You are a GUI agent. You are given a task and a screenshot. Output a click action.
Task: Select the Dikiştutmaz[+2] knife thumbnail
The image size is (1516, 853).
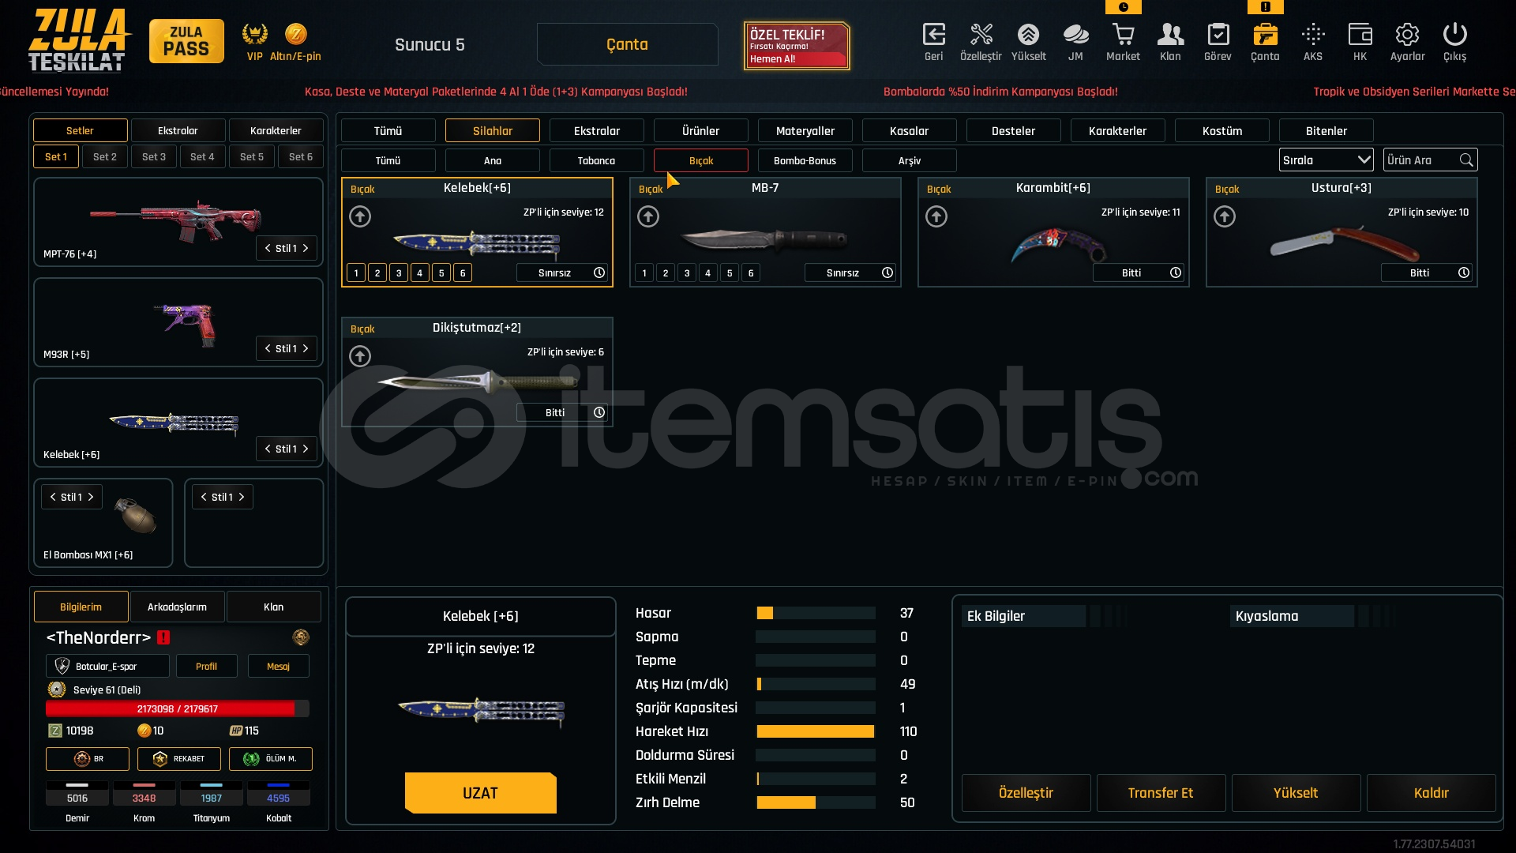pyautogui.click(x=478, y=382)
